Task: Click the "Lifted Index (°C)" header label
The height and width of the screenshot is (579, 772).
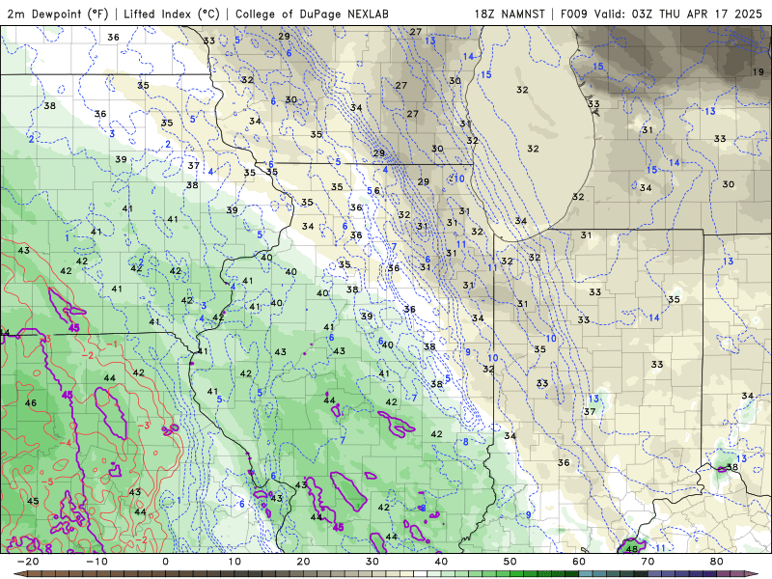Action: 172,14
